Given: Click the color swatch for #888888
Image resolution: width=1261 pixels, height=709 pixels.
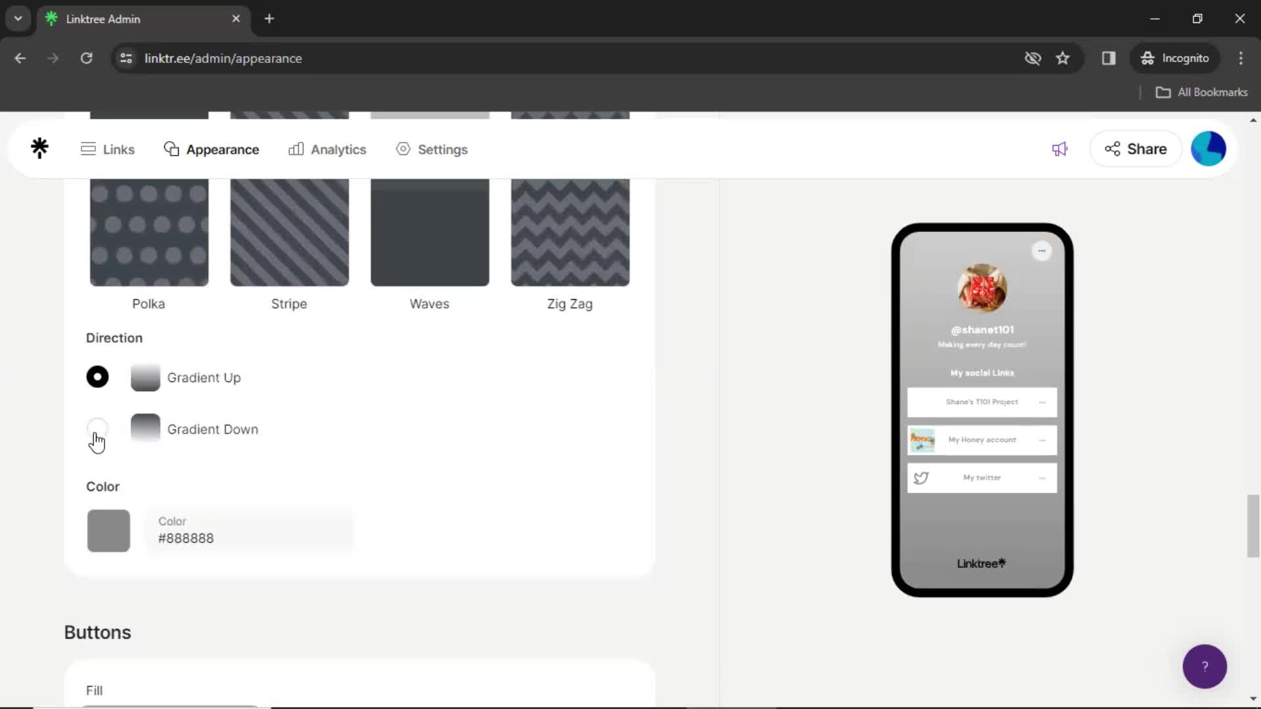Looking at the screenshot, I should (x=108, y=529).
